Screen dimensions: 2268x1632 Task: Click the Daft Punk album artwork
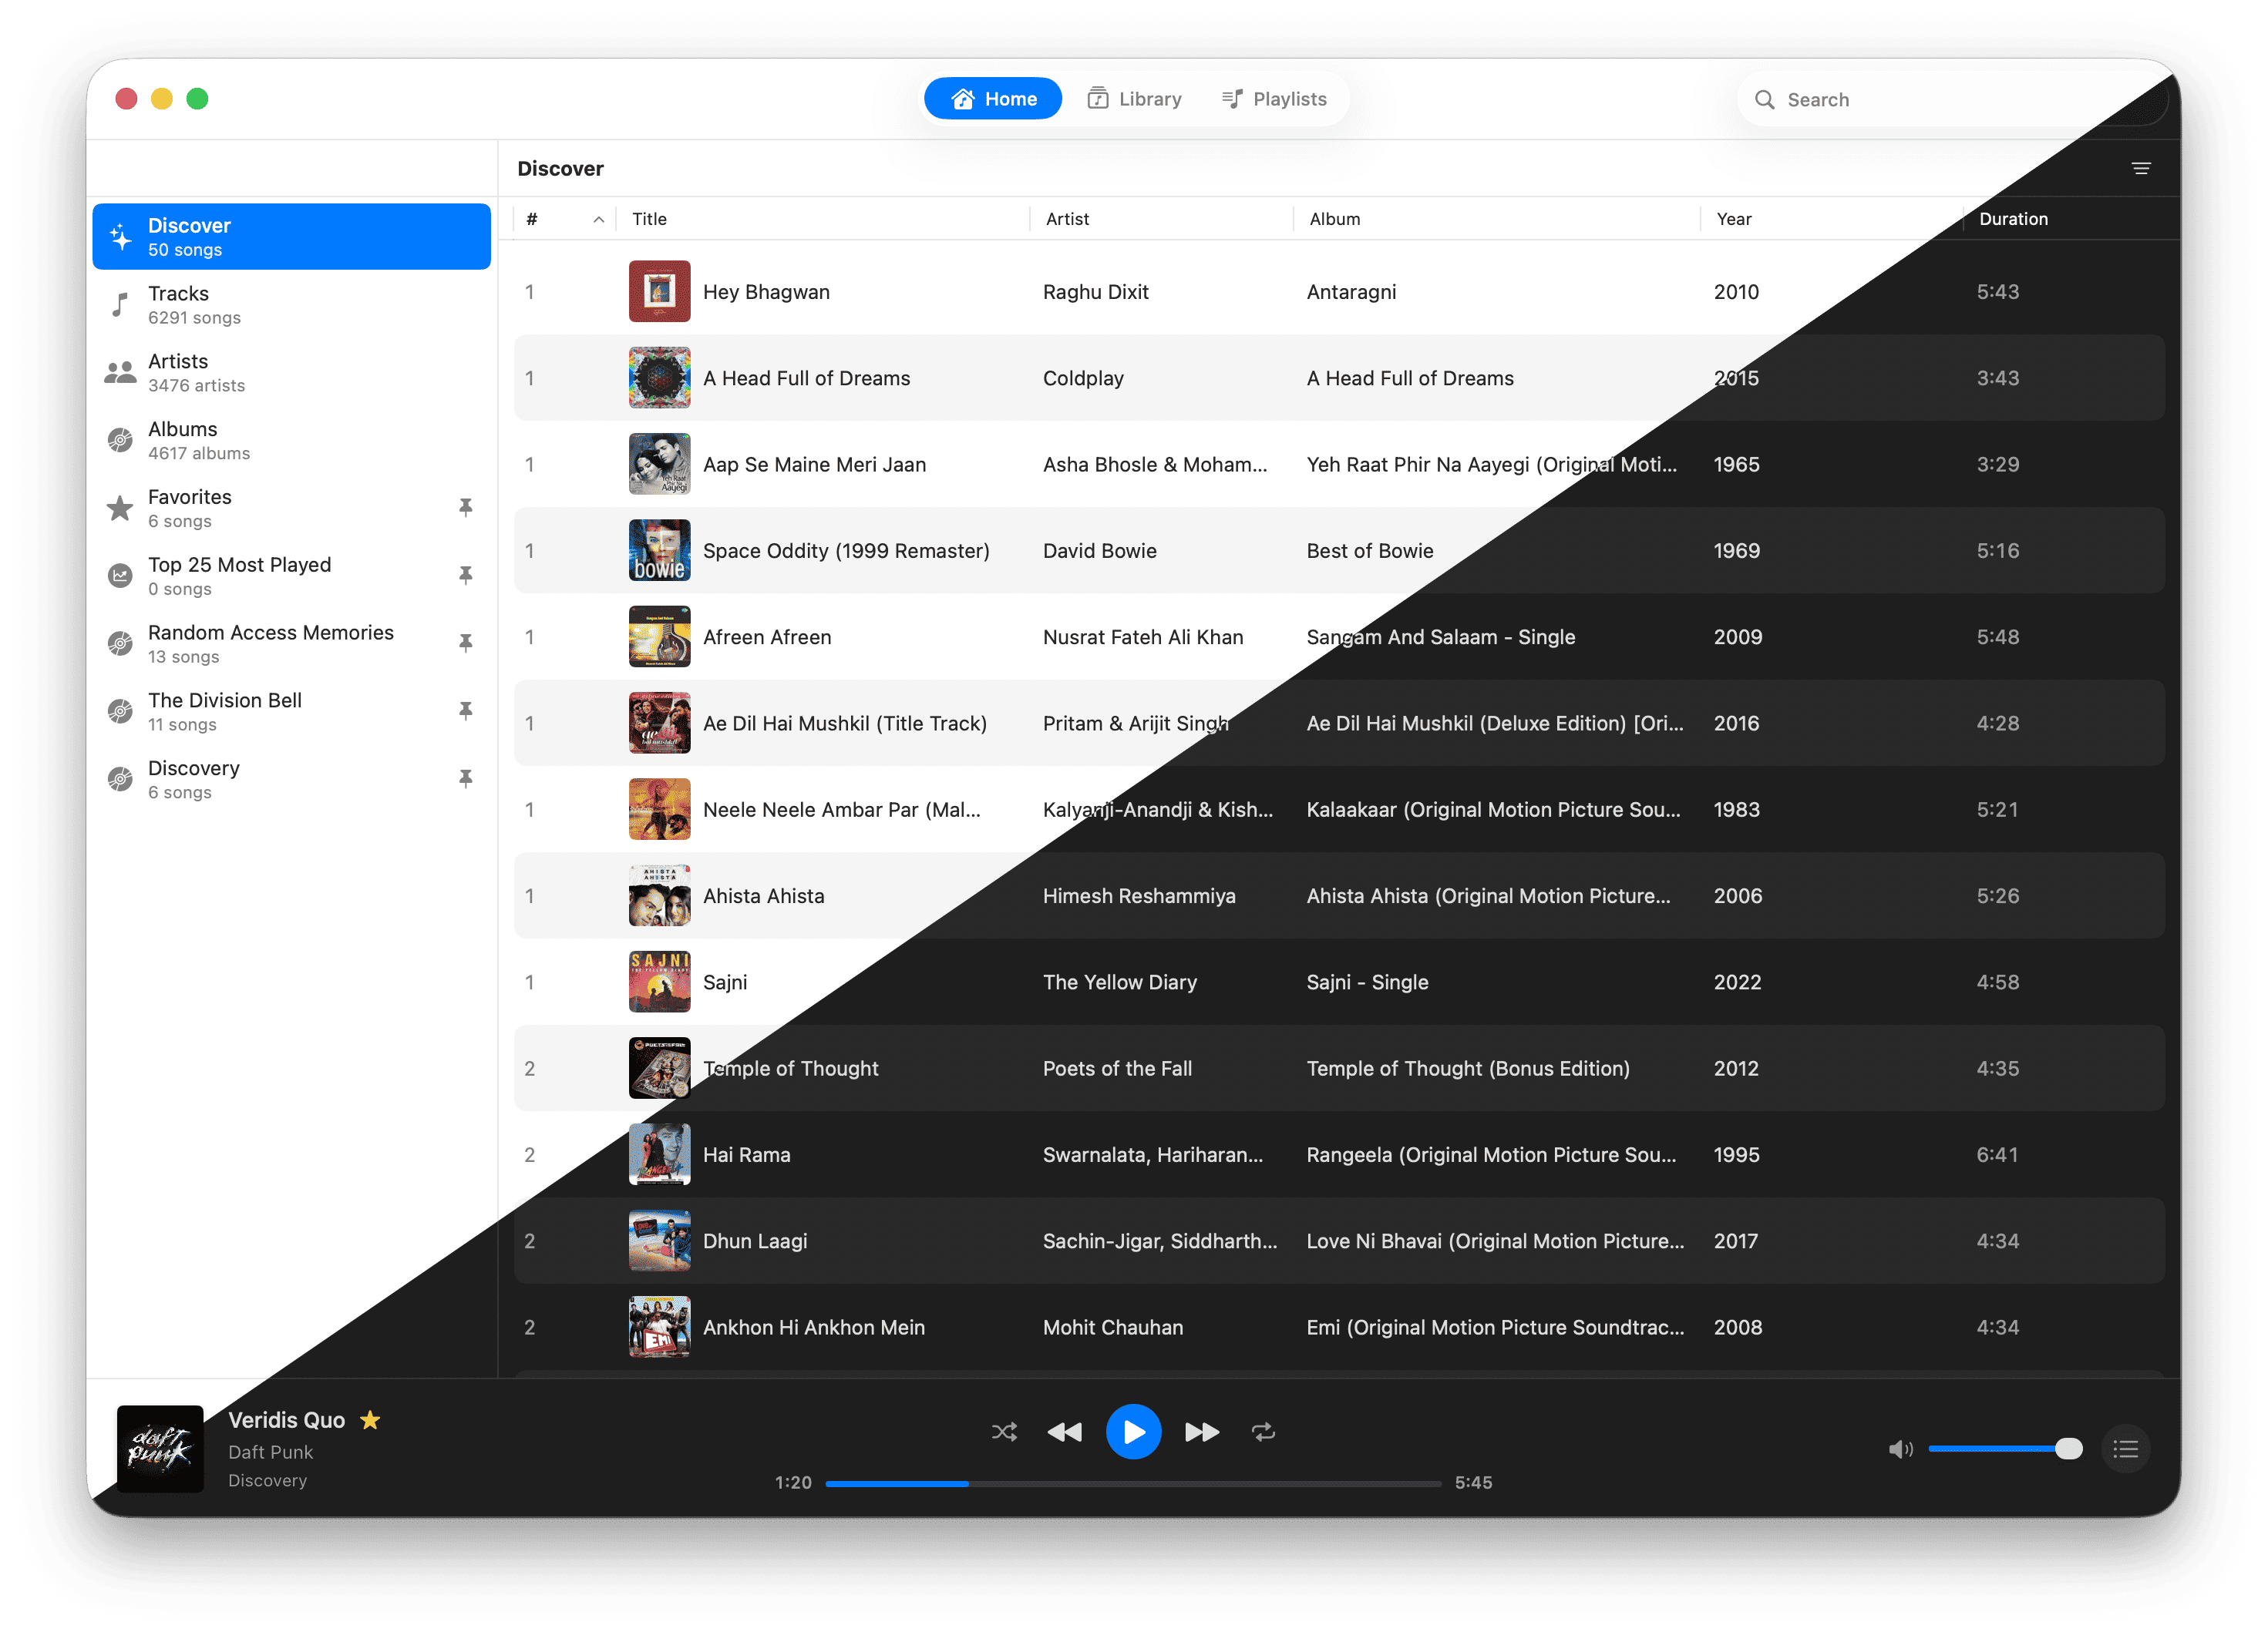[x=160, y=1448]
